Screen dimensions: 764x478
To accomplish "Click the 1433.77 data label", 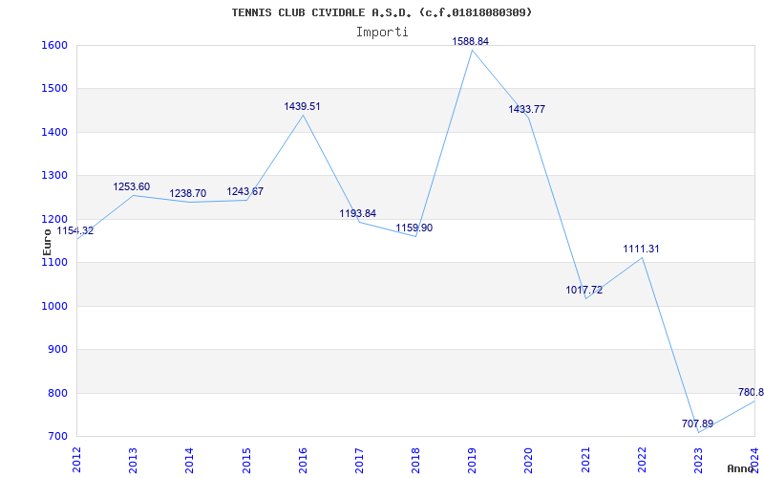I will (x=527, y=110).
